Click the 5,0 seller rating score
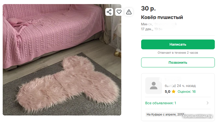Image resolution: width=218 pixels, height=122 pixels. 168,92
